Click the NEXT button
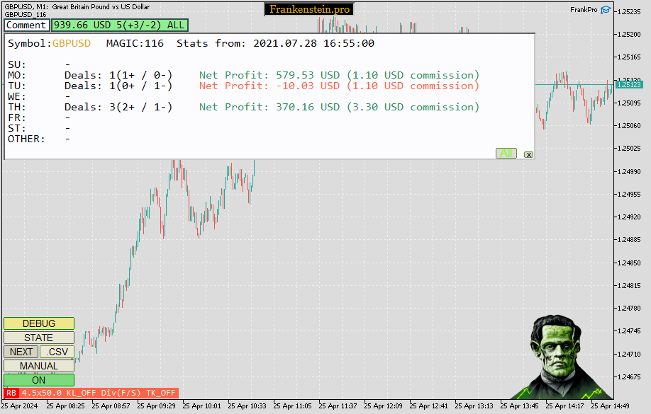651x414 pixels. tap(20, 352)
